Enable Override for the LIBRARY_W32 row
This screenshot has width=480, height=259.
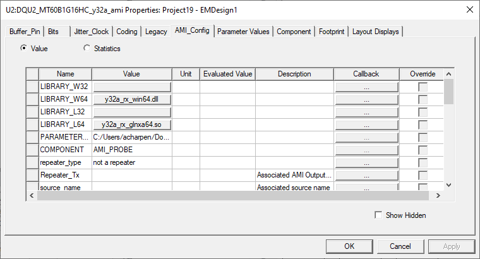pos(423,87)
